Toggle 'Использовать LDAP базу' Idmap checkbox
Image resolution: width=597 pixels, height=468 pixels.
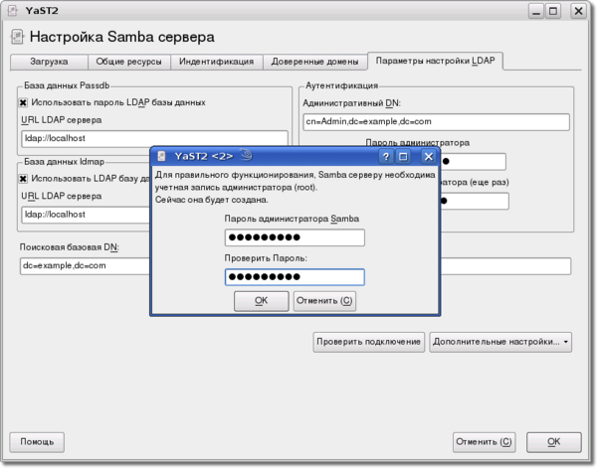(x=24, y=179)
